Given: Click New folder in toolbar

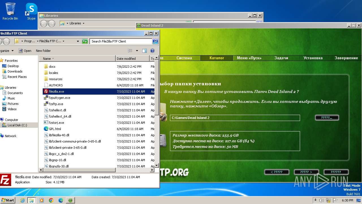Looking at the screenshot, I should (x=43, y=51).
